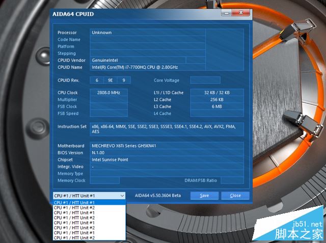Click the CPU Clock value '2808.0 MHz'
326x243 pixels.
108,93
